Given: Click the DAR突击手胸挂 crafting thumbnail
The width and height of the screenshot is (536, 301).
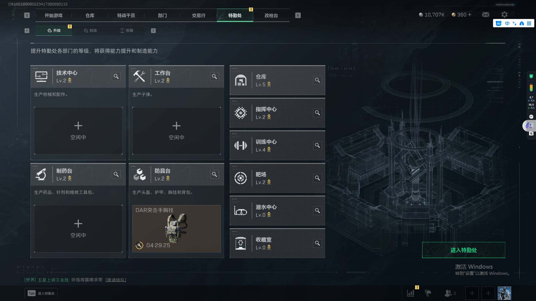Looking at the screenshot, I should 176,229.
